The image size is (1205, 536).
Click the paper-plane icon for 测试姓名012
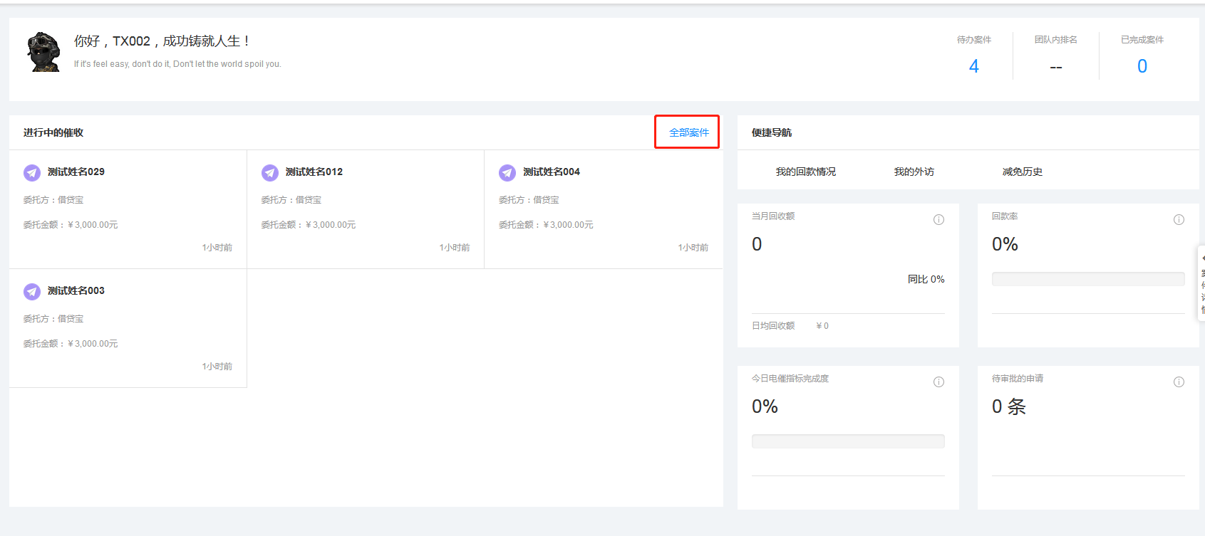click(x=270, y=172)
